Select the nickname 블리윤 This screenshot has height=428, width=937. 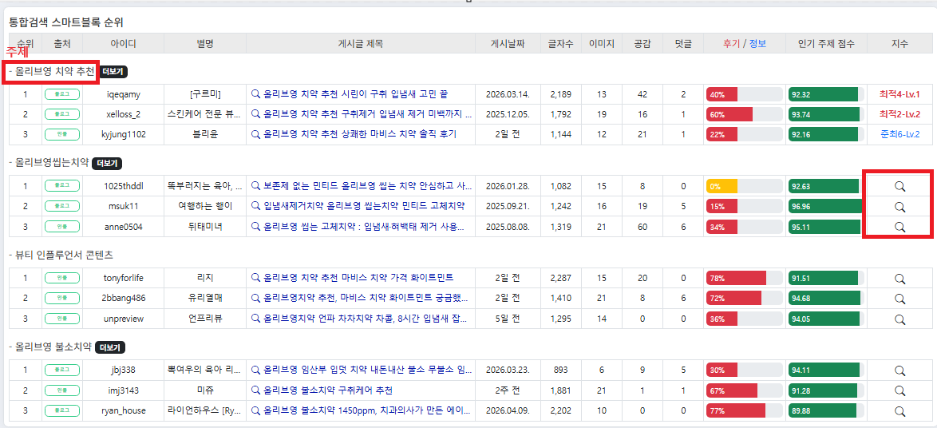(205, 134)
